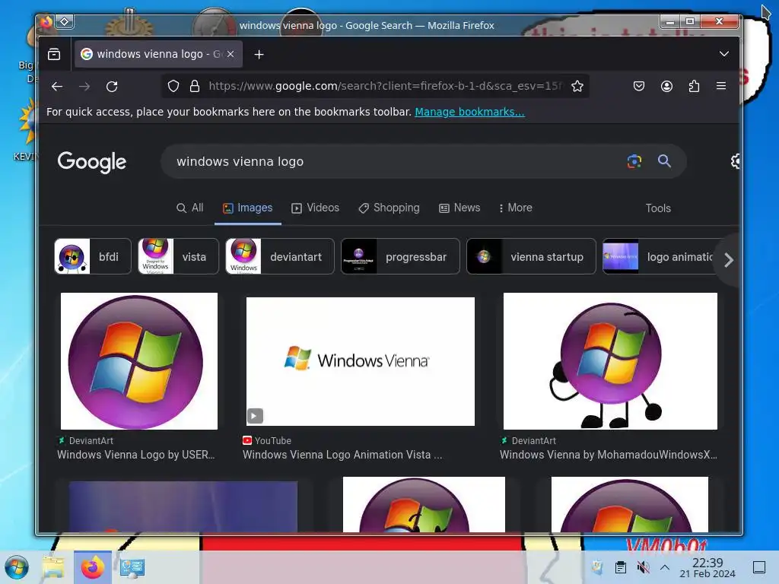Go back with the Firefox back arrow
779x584 pixels.
pos(57,87)
